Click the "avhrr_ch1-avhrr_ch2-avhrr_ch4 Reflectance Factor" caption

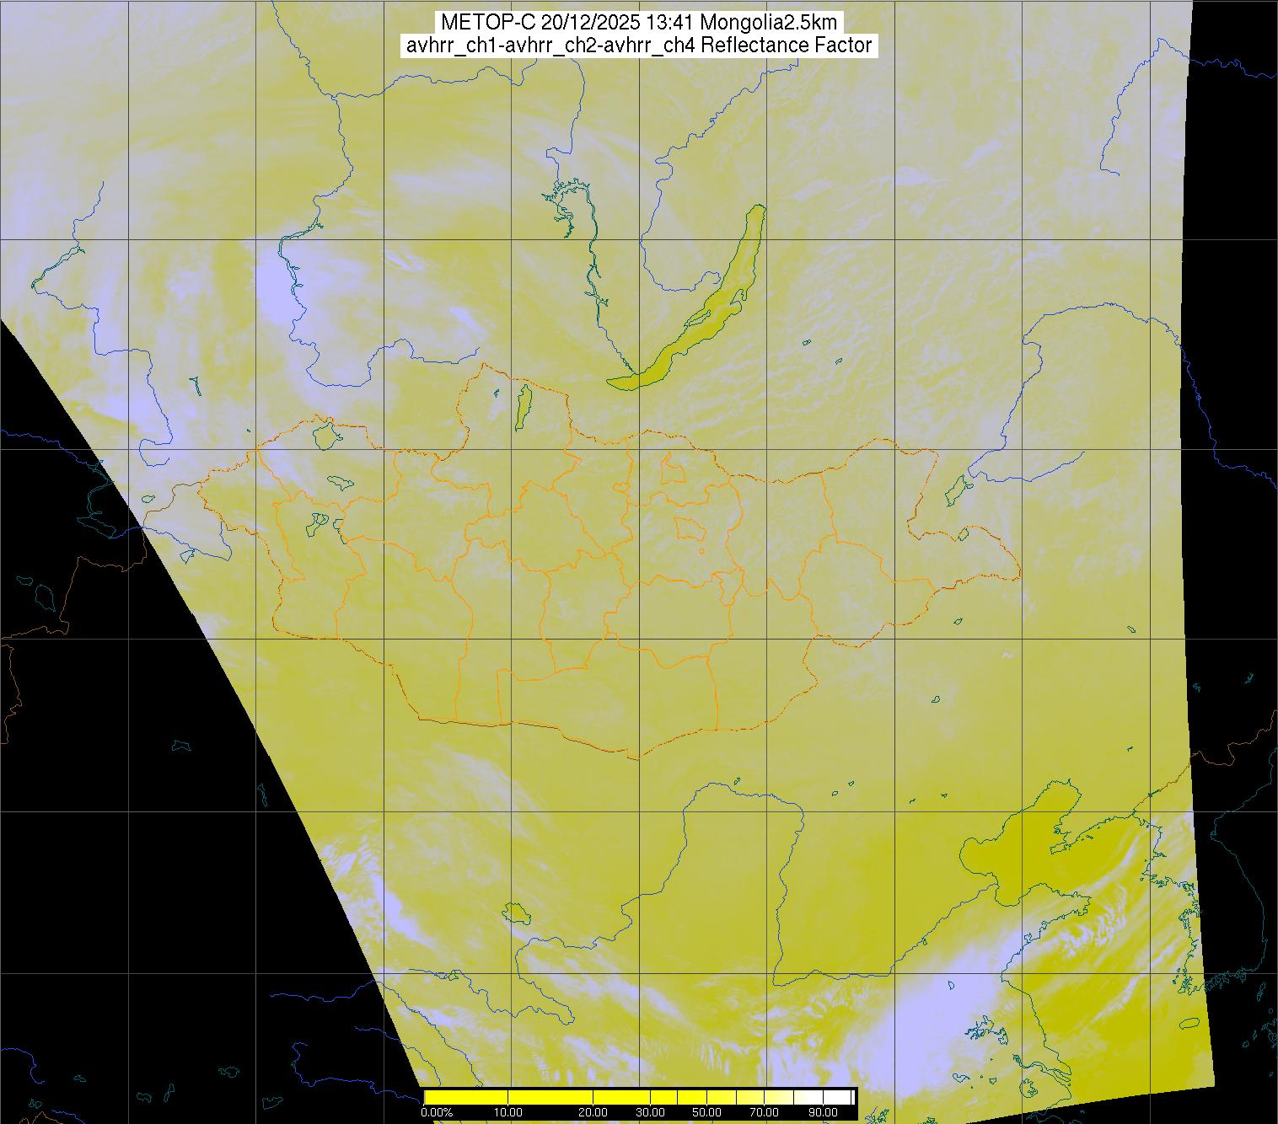(x=639, y=45)
